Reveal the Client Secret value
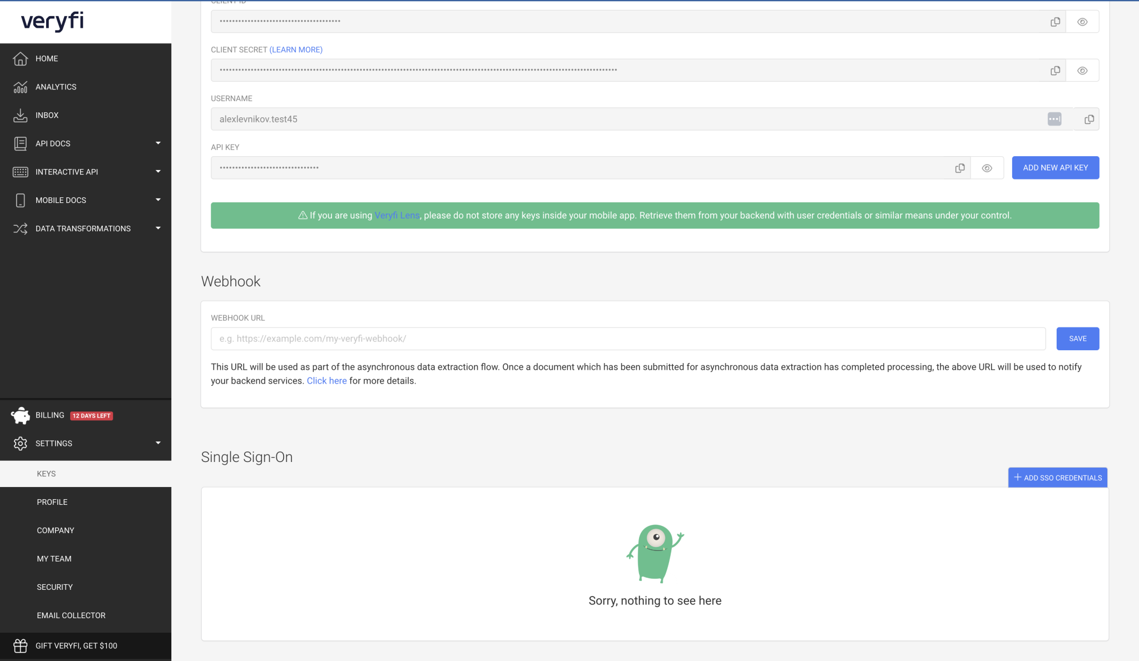 point(1082,70)
